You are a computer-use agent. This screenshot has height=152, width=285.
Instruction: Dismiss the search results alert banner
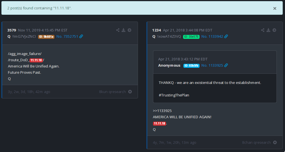click(275, 8)
